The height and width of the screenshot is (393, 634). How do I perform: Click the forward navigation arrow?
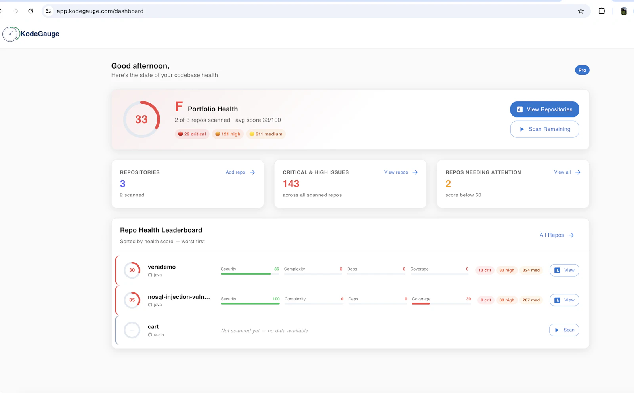pyautogui.click(x=16, y=11)
